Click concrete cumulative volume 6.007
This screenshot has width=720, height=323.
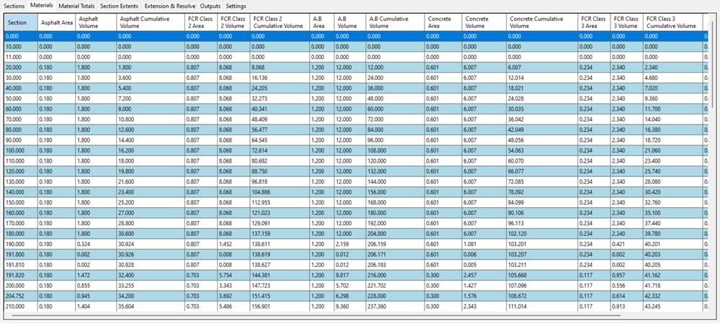point(542,67)
